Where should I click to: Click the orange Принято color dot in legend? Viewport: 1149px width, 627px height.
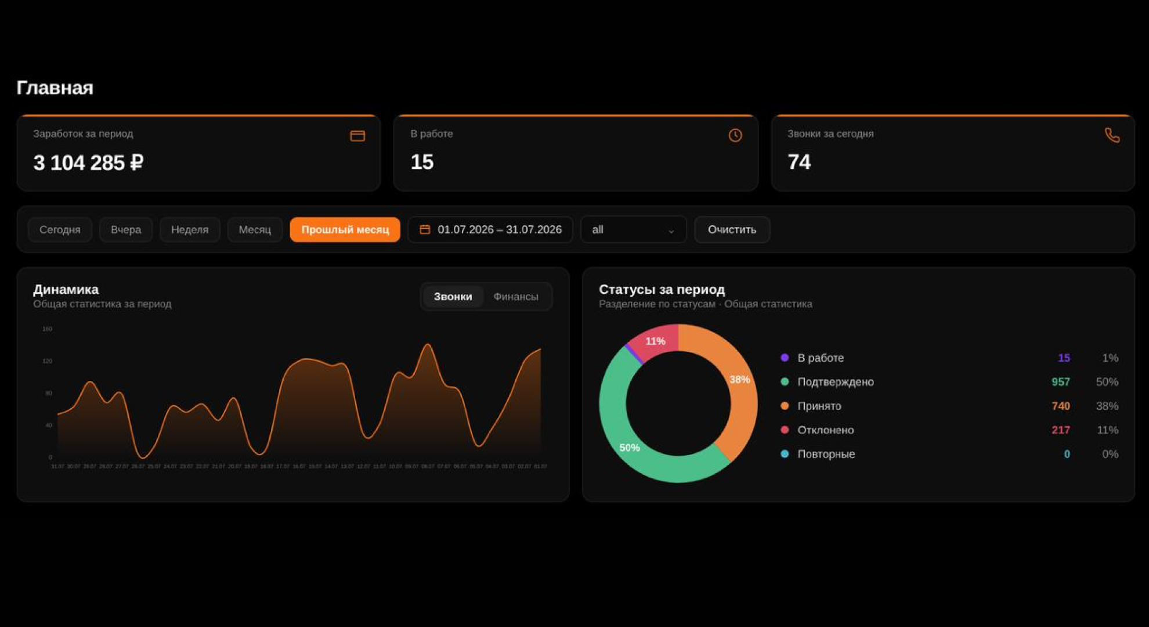point(785,406)
